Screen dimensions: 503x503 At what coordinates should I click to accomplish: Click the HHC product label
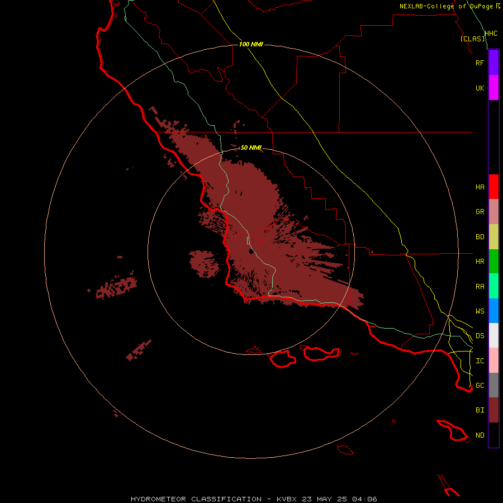click(x=491, y=34)
